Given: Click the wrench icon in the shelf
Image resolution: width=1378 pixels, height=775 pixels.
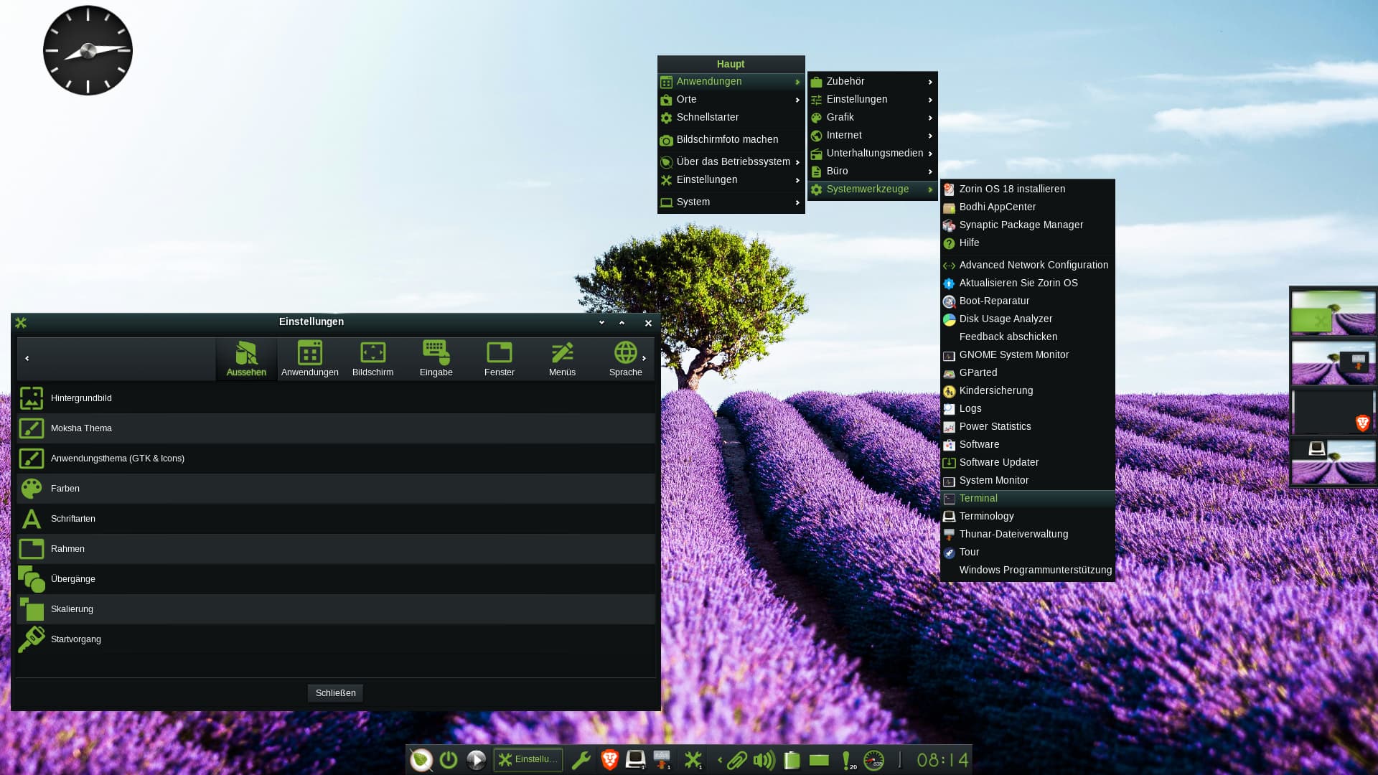Looking at the screenshot, I should (x=581, y=760).
